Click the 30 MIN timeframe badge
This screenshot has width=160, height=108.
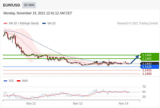29,5
